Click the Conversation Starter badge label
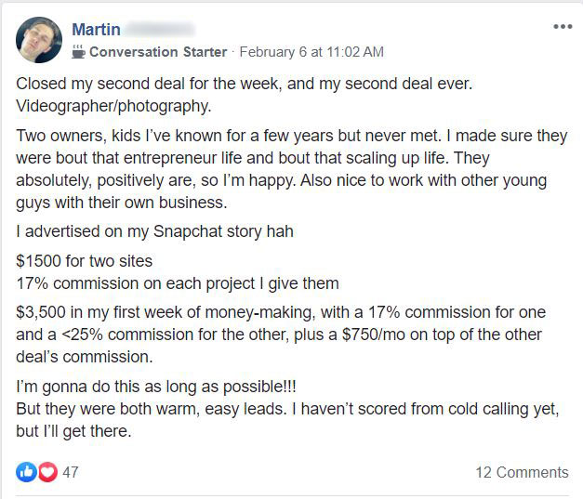583x499 pixels. click(158, 52)
